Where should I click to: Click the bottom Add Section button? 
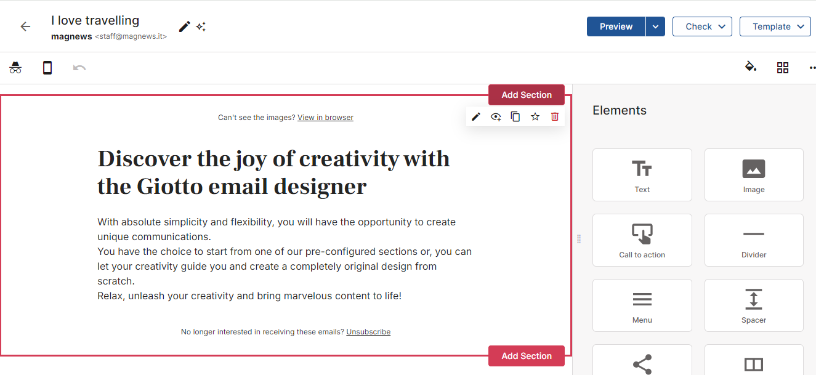pos(527,356)
